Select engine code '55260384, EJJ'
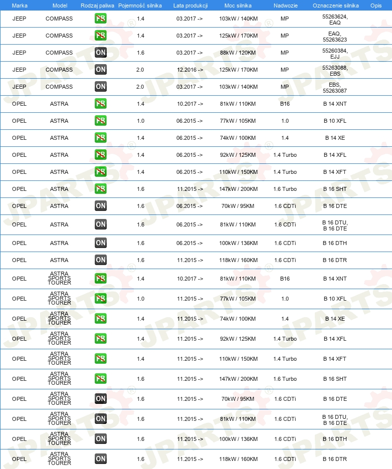This screenshot has height=469, width=392. pos(335,54)
